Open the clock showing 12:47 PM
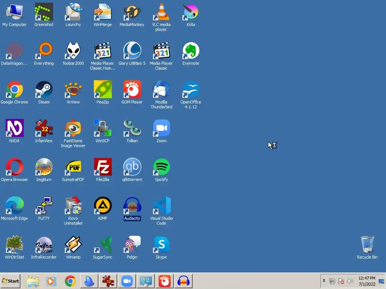 click(367, 281)
